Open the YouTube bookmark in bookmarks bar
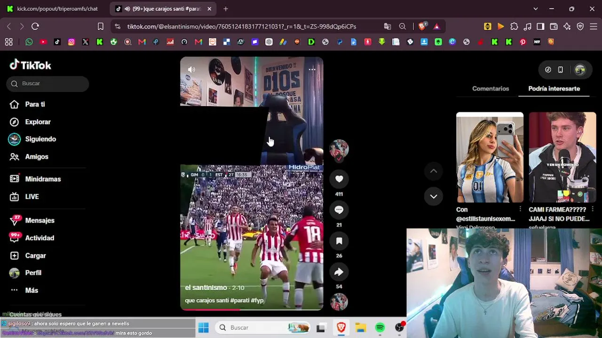The width and height of the screenshot is (602, 338). click(x=43, y=42)
